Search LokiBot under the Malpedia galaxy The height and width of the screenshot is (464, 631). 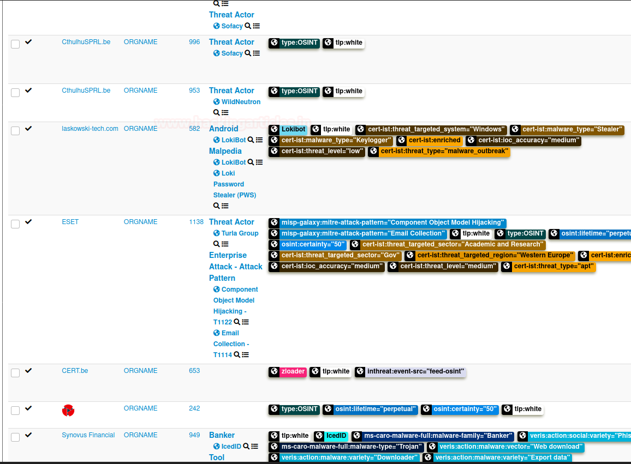click(x=251, y=162)
